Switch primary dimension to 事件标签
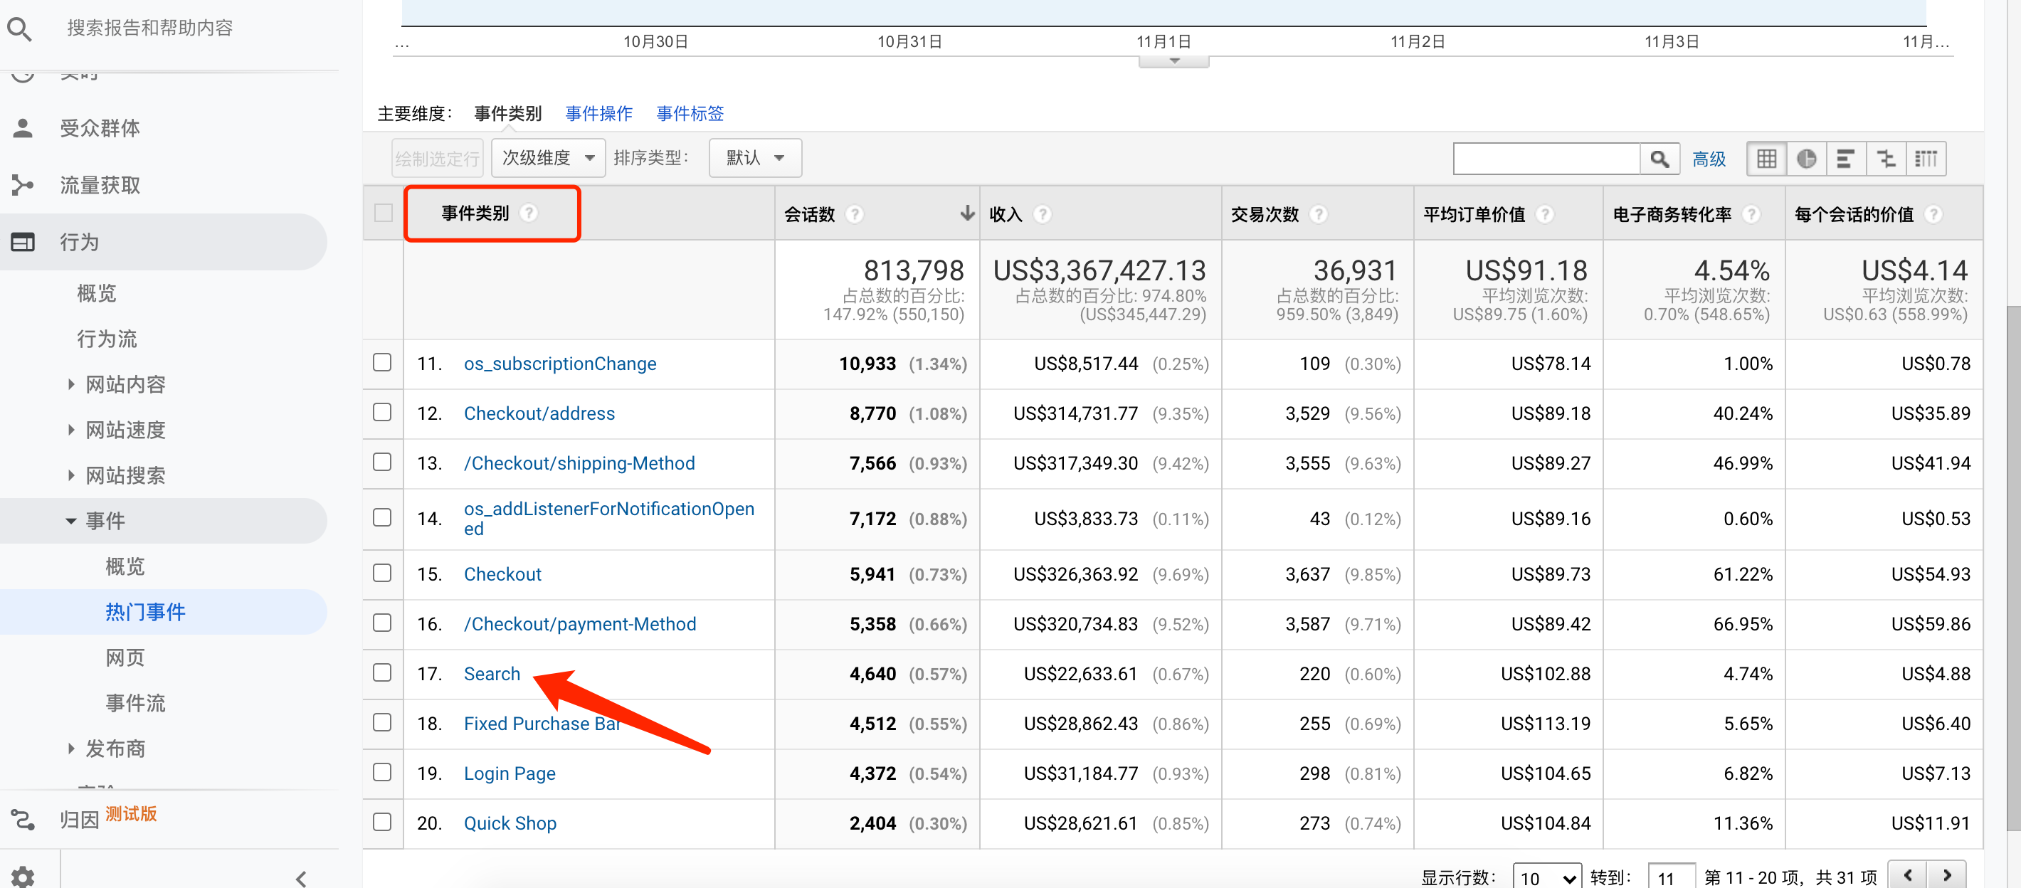 (690, 115)
